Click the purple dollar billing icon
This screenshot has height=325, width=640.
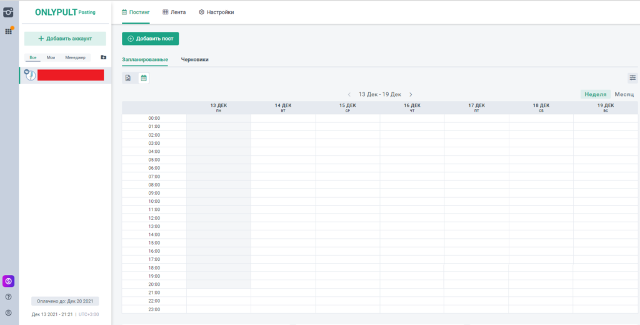tap(9, 281)
